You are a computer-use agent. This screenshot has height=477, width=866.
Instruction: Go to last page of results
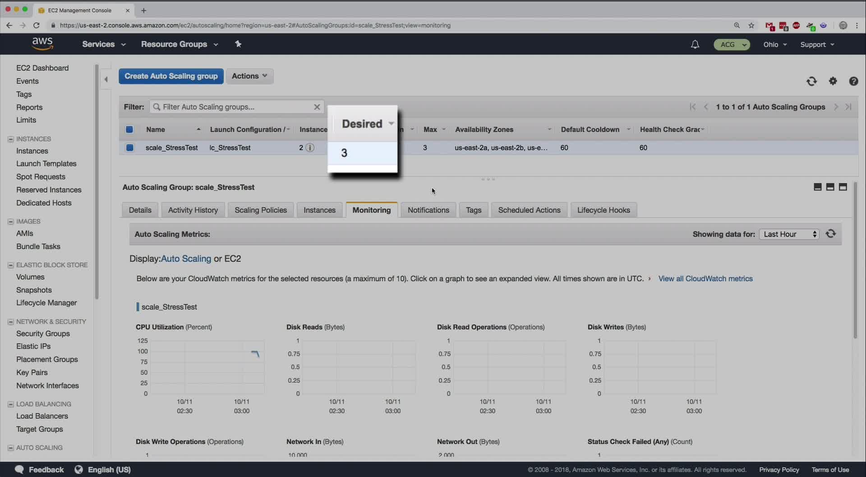click(848, 107)
